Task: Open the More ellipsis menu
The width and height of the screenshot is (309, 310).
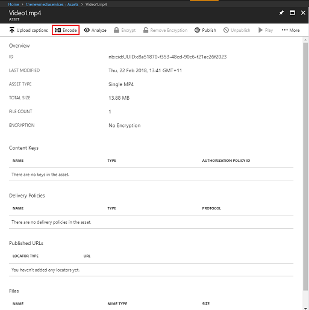Action: pos(290,30)
